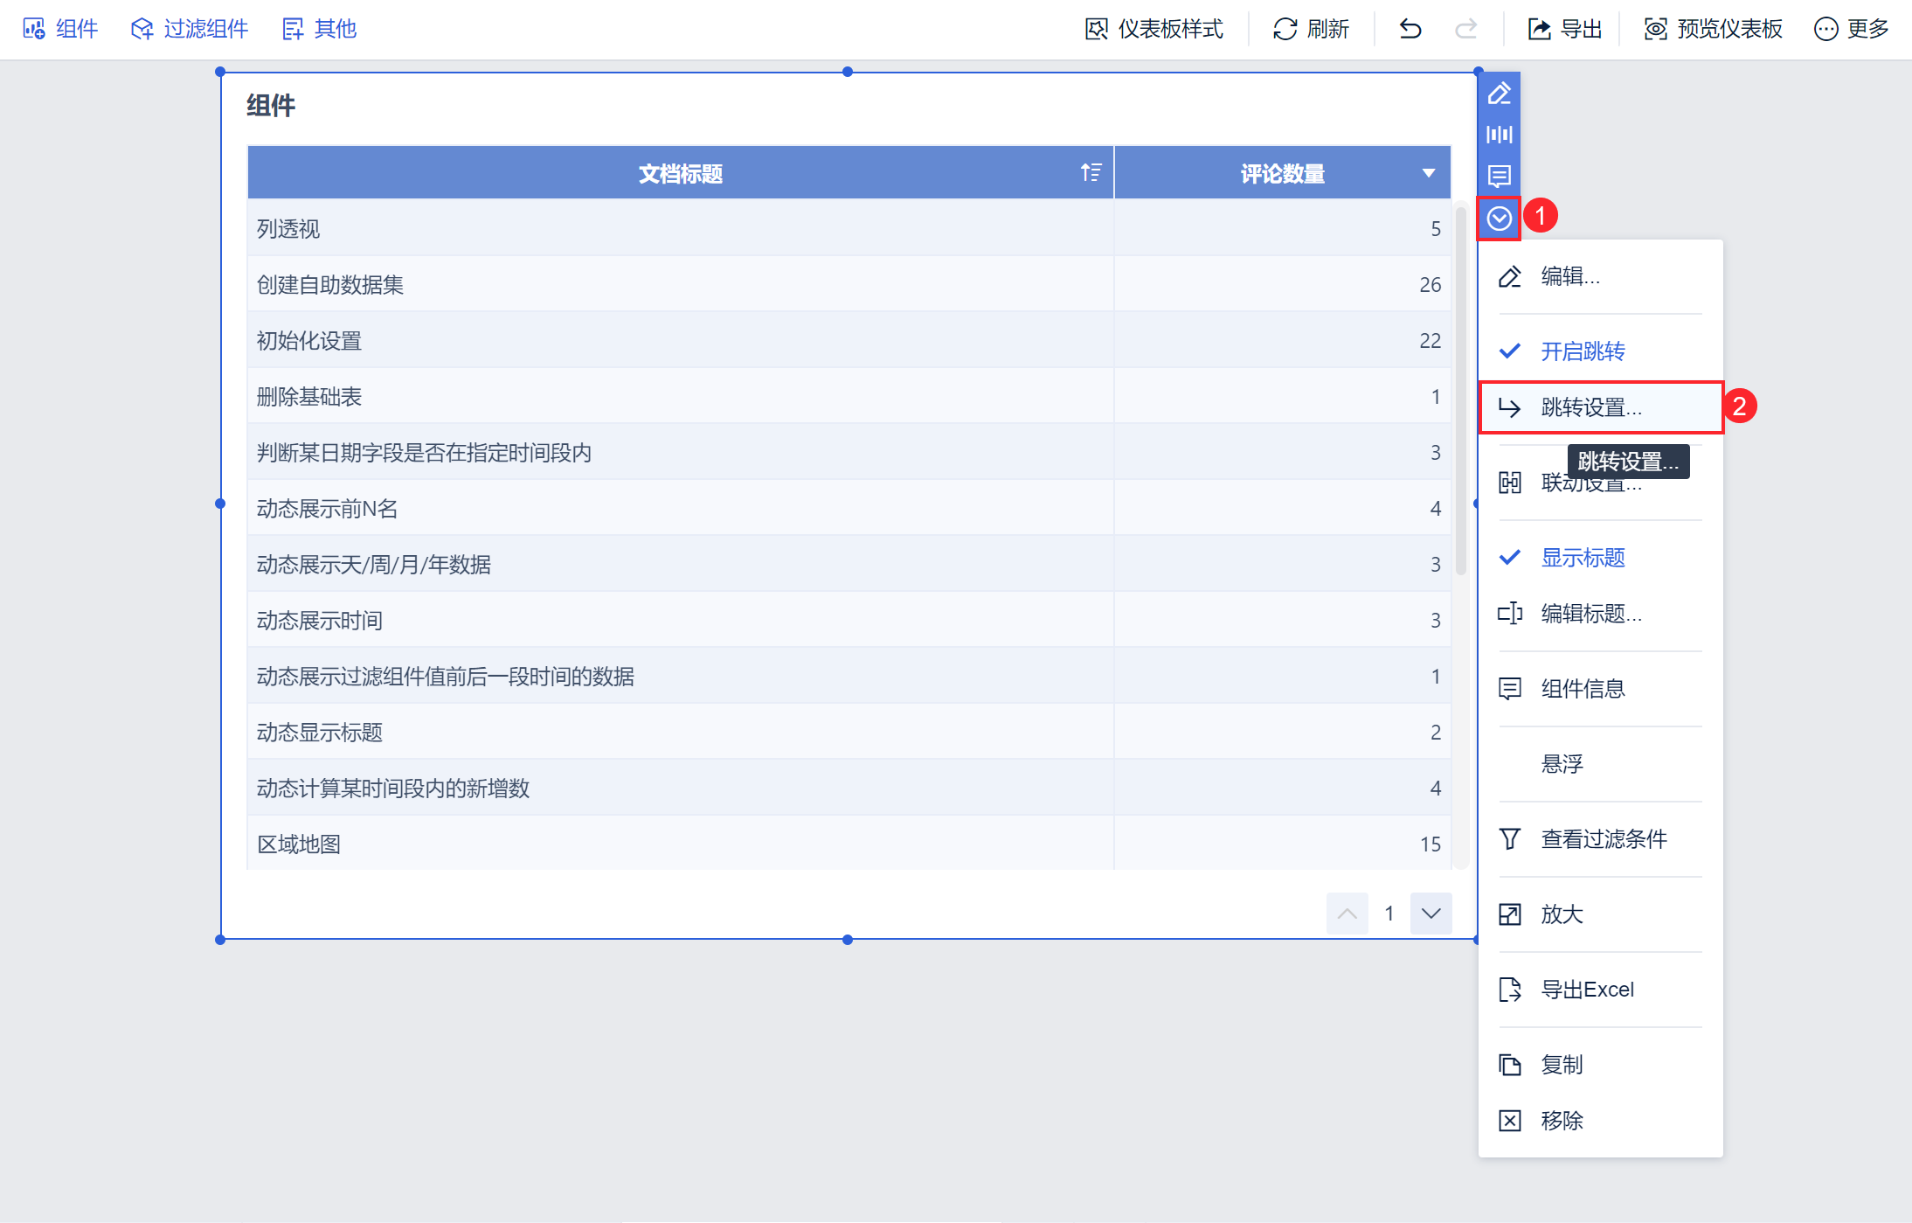The width and height of the screenshot is (1912, 1223).
Task: Toggle the 悬浮 floating option
Action: pyautogui.click(x=1562, y=764)
